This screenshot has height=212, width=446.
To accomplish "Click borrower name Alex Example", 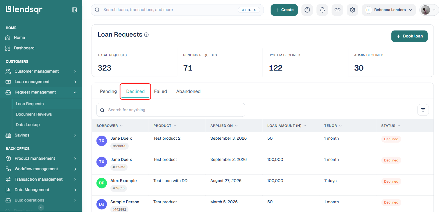I will tap(123, 181).
